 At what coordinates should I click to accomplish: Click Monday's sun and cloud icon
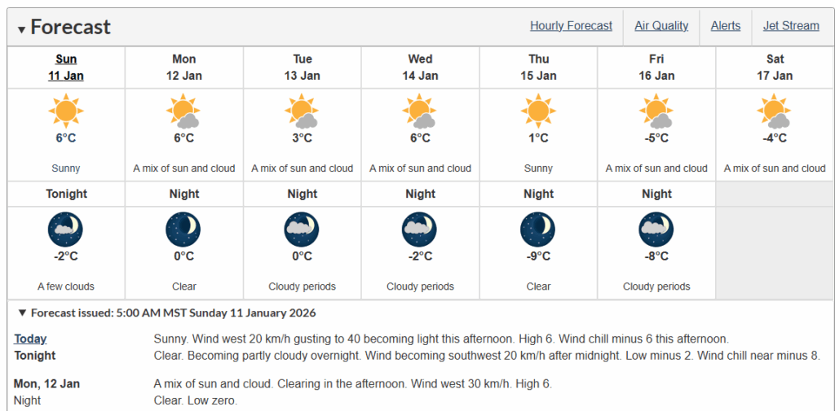pyautogui.click(x=183, y=111)
